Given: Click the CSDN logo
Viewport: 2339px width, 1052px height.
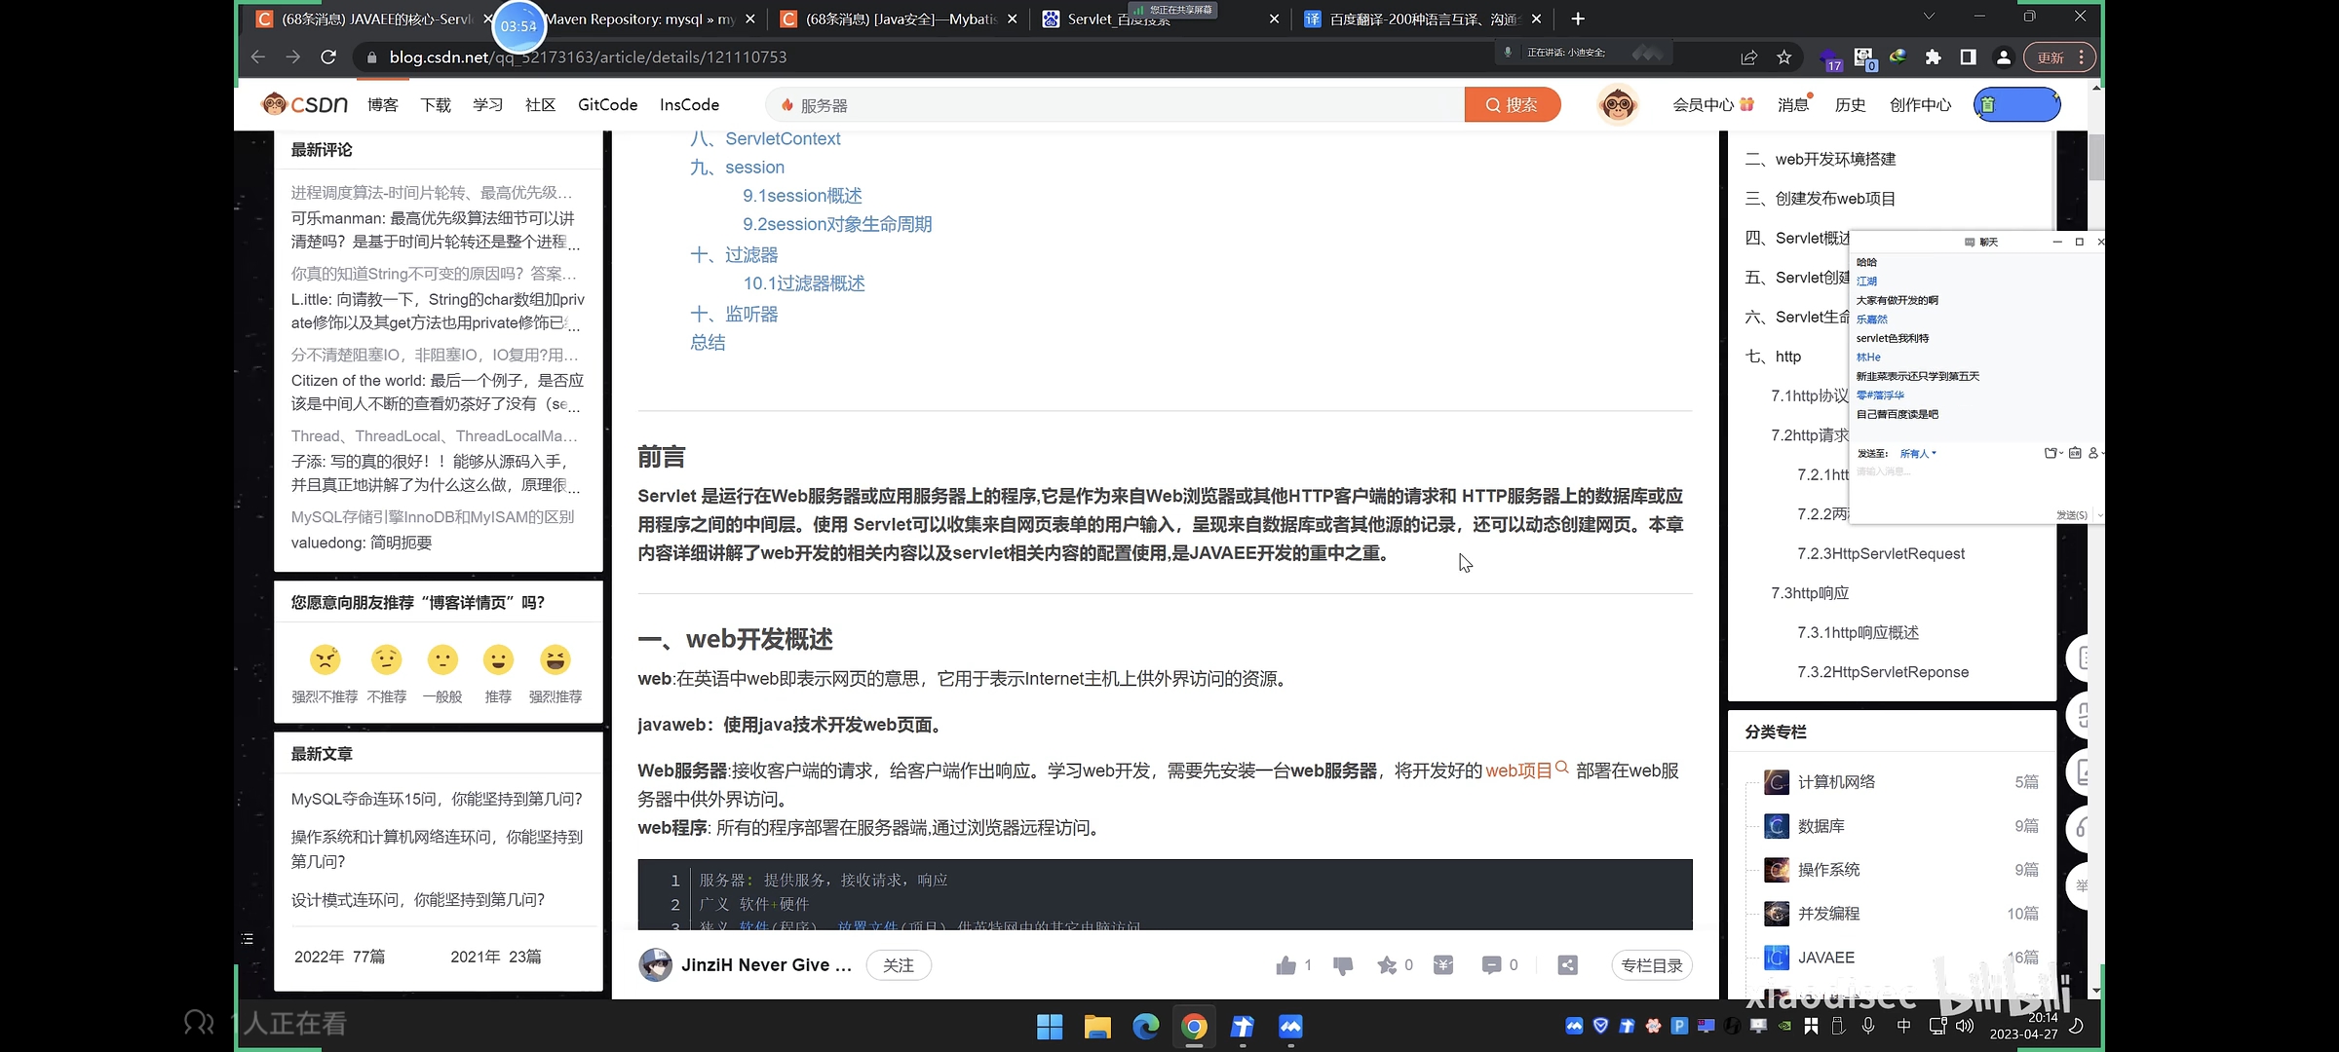Looking at the screenshot, I should click(304, 104).
